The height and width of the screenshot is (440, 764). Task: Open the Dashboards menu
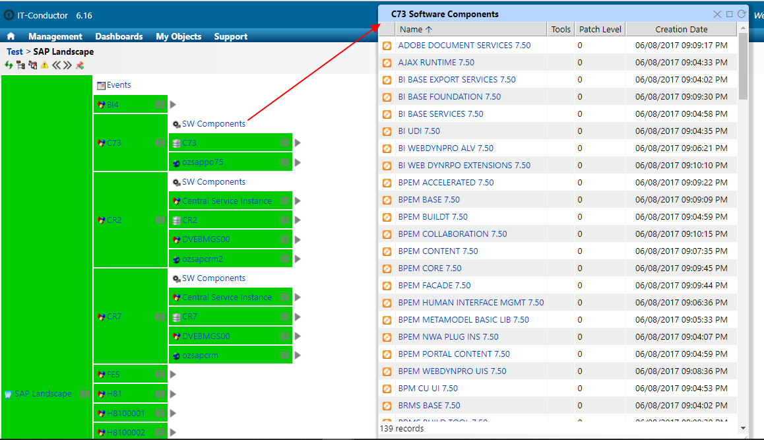(119, 37)
